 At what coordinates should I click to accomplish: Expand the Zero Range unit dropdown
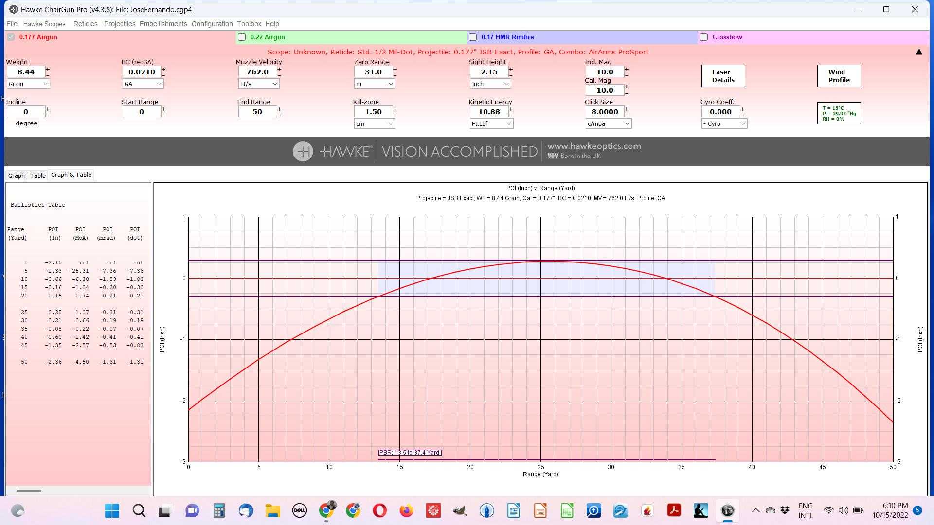pyautogui.click(x=375, y=84)
